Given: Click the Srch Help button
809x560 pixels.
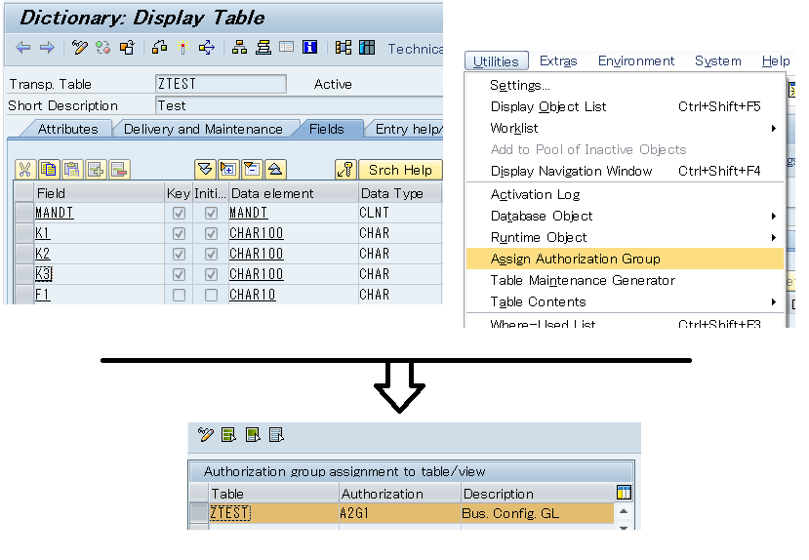Looking at the screenshot, I should click(400, 170).
